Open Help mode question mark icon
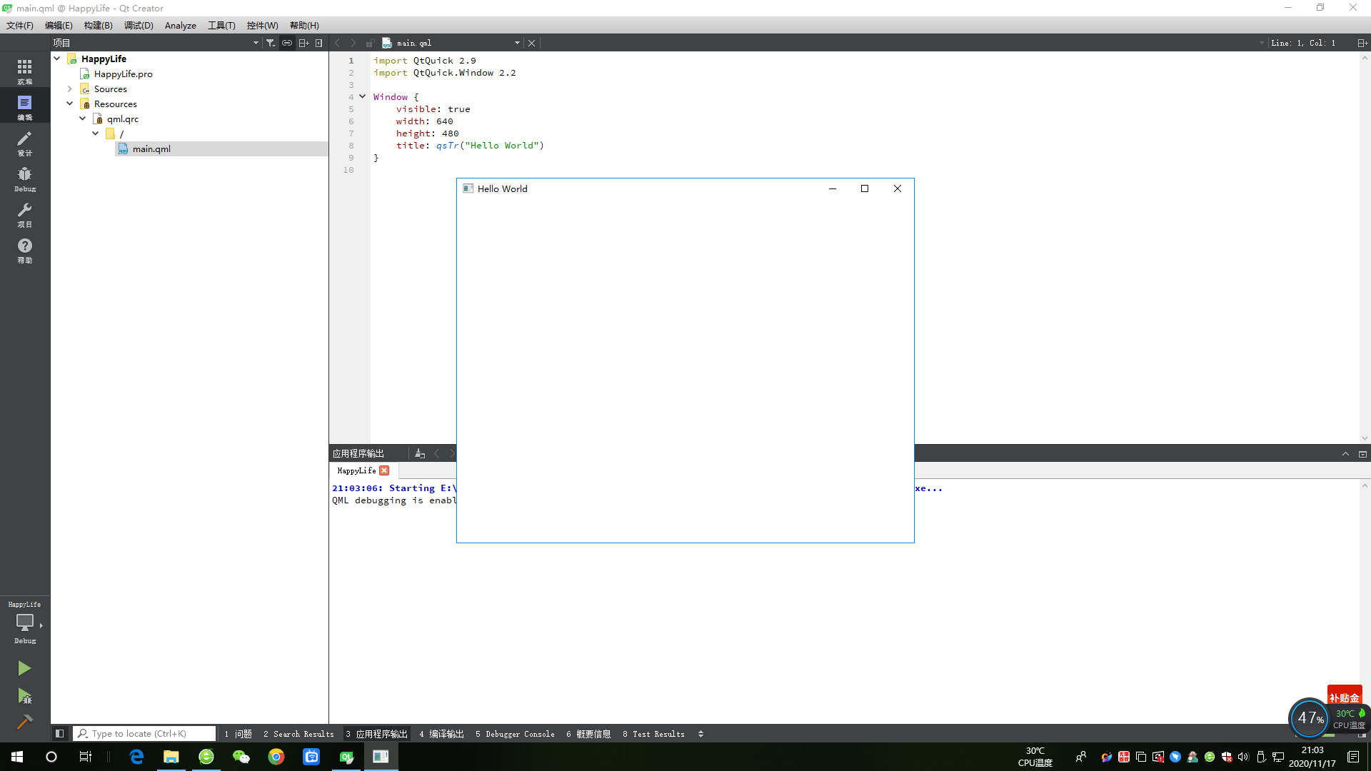 (x=24, y=250)
